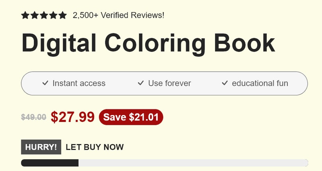
Task: Select the educational fun text
Action: click(260, 83)
